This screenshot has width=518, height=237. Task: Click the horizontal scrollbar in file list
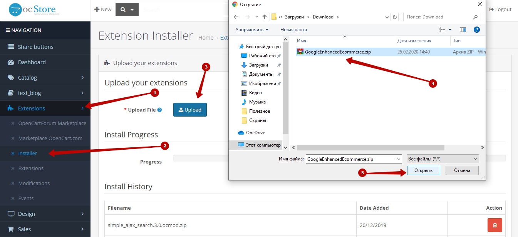[370, 148]
